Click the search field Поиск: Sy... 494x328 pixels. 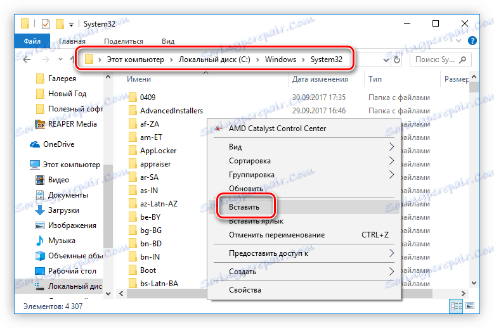[441, 60]
